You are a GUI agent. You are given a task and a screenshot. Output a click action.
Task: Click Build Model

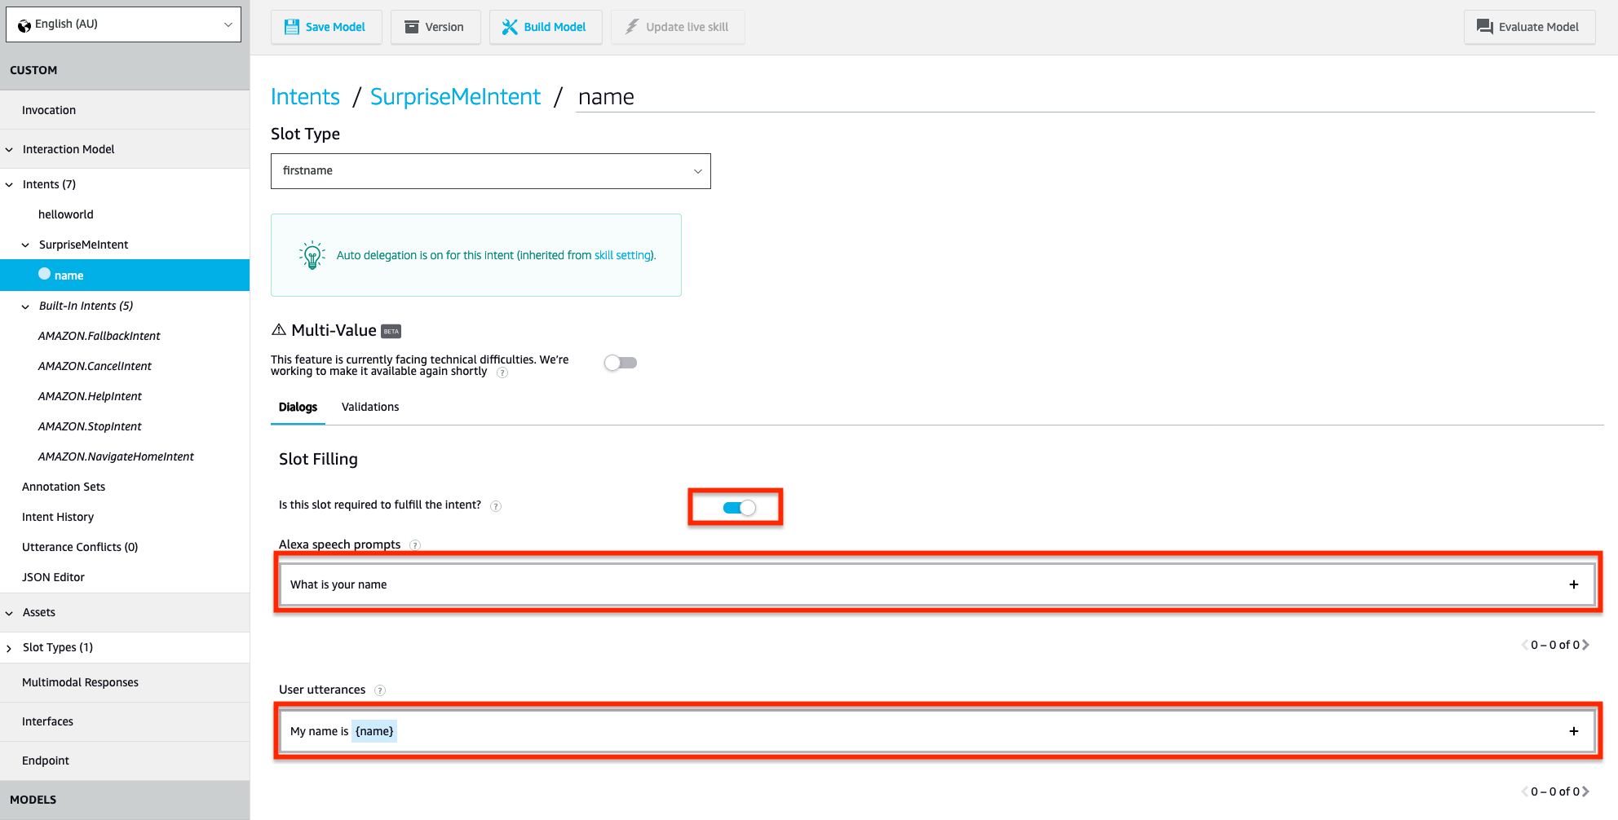point(545,27)
